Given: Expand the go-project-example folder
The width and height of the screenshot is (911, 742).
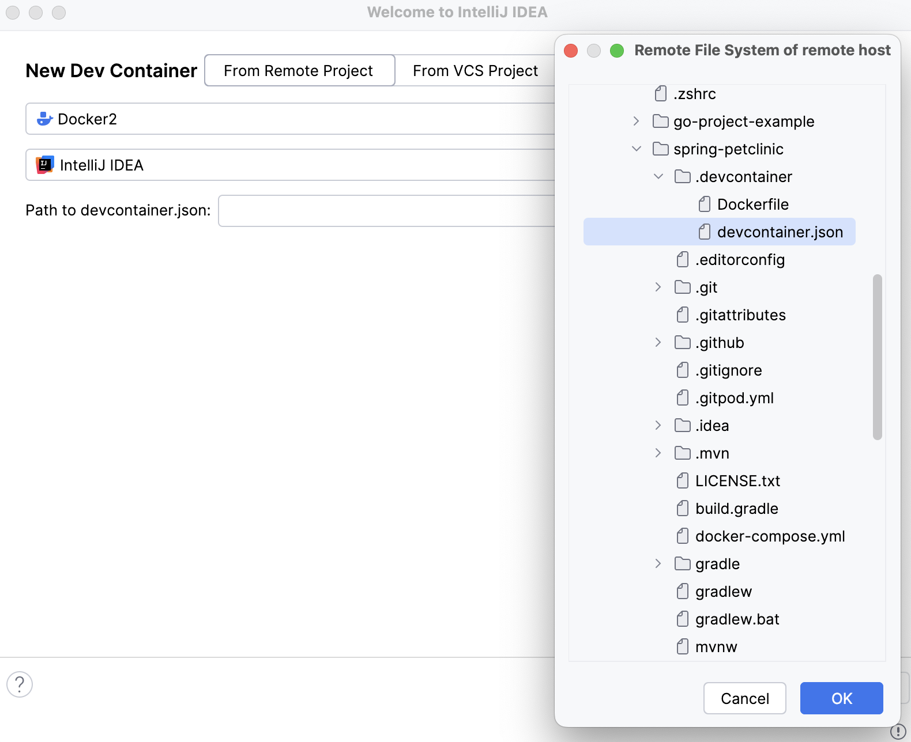Looking at the screenshot, I should tap(636, 122).
